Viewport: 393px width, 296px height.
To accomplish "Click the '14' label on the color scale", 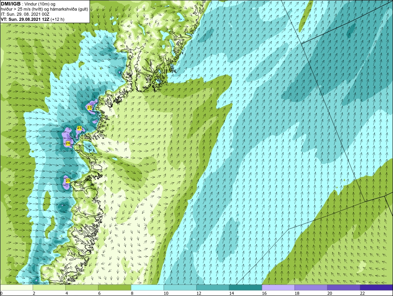I will pos(231,294).
